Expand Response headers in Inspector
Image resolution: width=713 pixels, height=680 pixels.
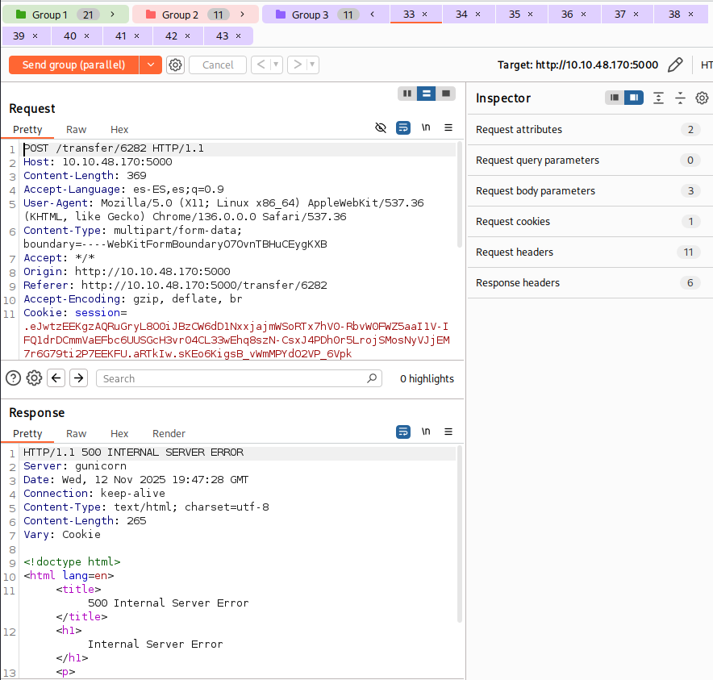[x=590, y=283]
